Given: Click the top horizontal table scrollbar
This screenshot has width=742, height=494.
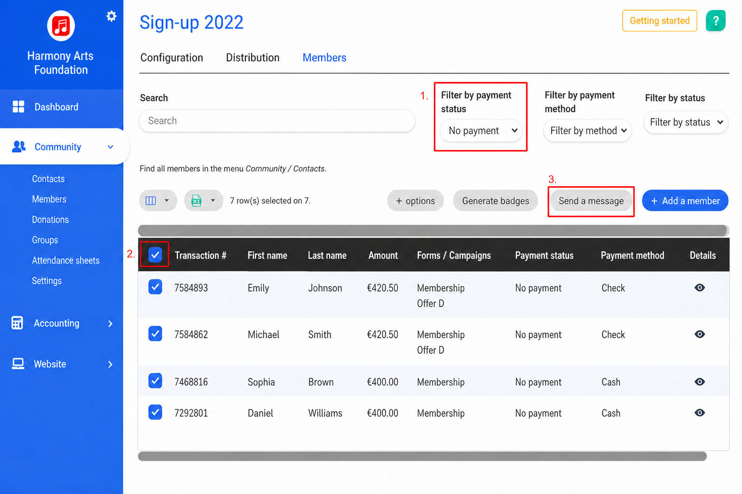Looking at the screenshot, I should click(433, 230).
